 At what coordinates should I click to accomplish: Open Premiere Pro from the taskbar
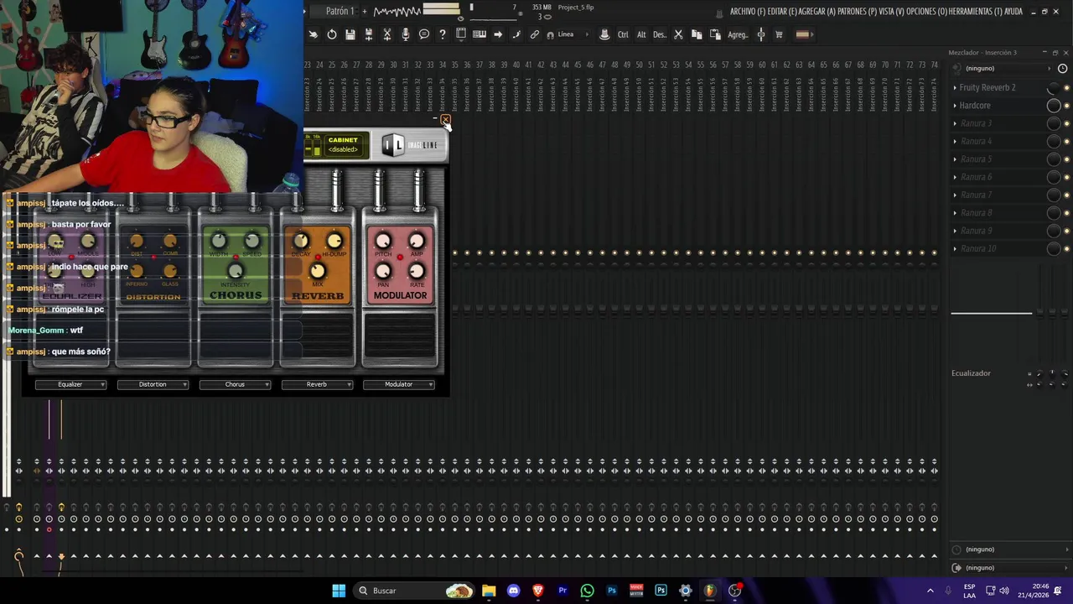(x=562, y=591)
